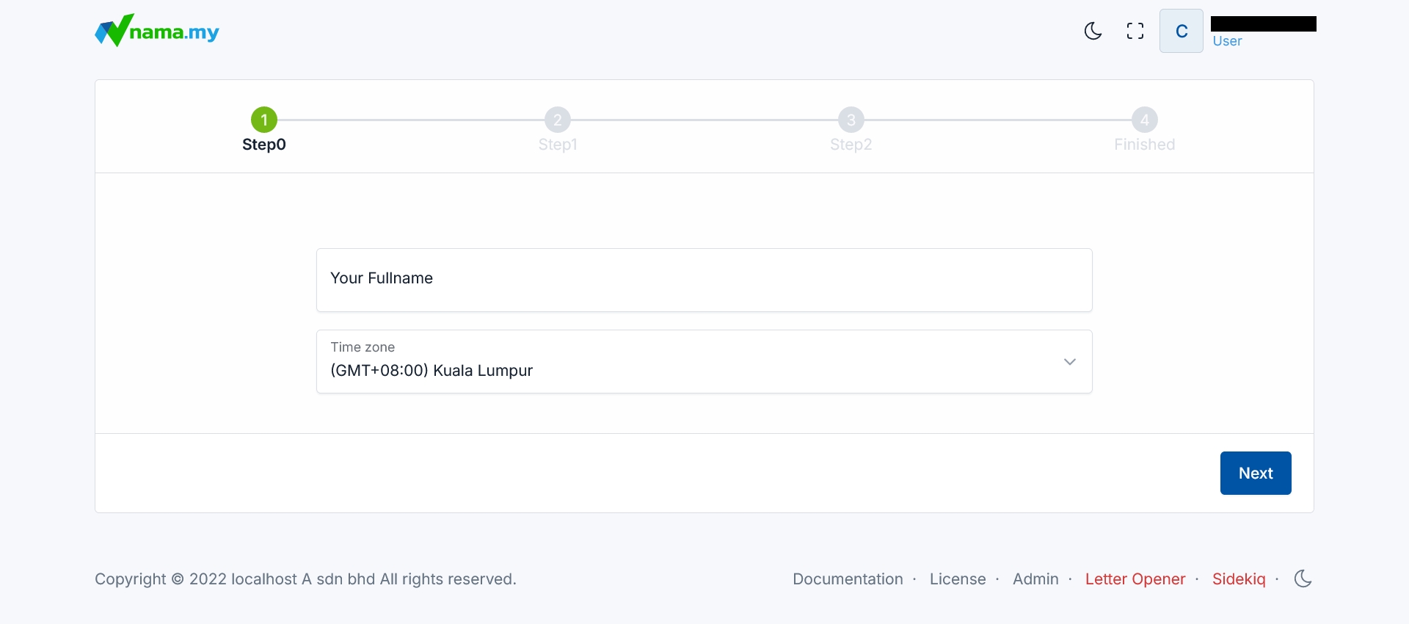The height and width of the screenshot is (624, 1409).
Task: Open the Letter Opener link
Action: click(x=1135, y=579)
